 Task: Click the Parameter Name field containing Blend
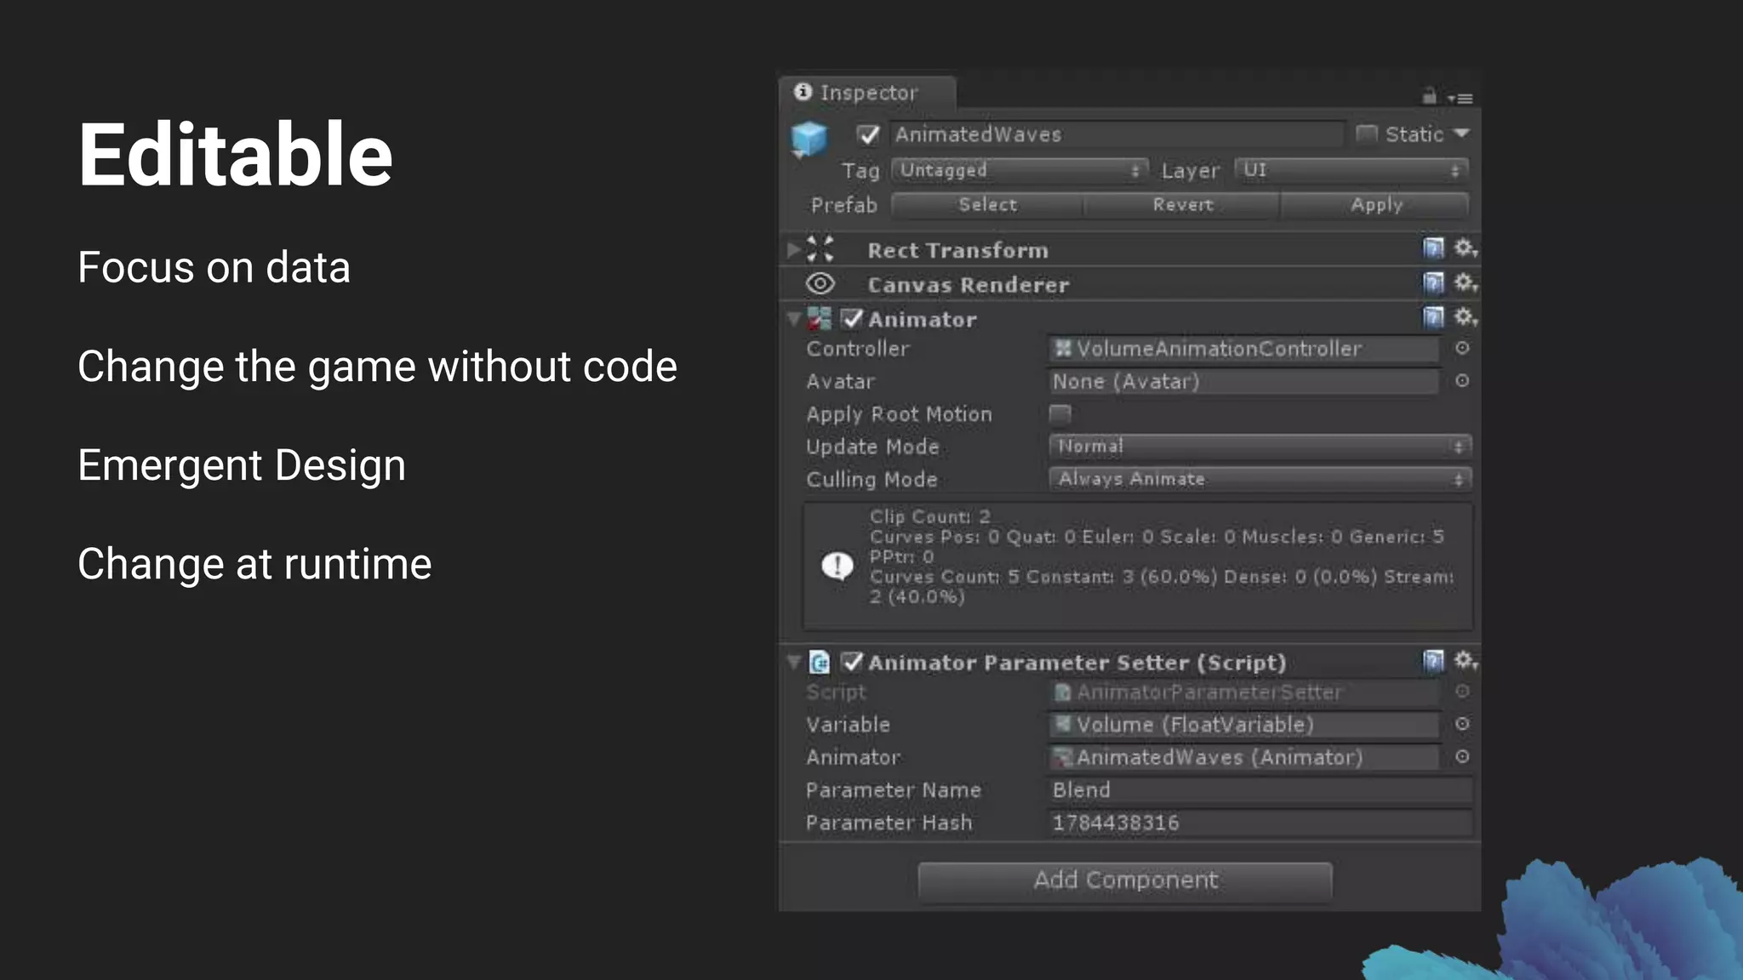coord(1259,790)
